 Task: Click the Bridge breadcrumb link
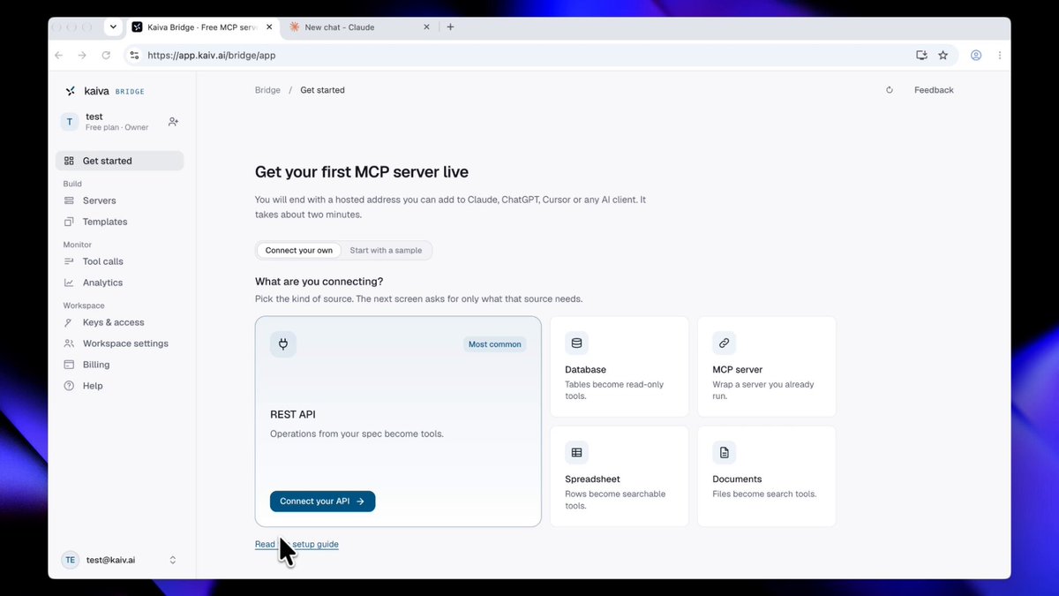(267, 90)
